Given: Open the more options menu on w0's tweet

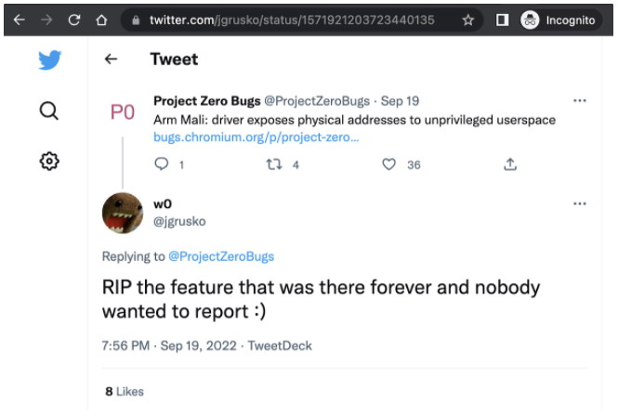Looking at the screenshot, I should click(x=580, y=203).
